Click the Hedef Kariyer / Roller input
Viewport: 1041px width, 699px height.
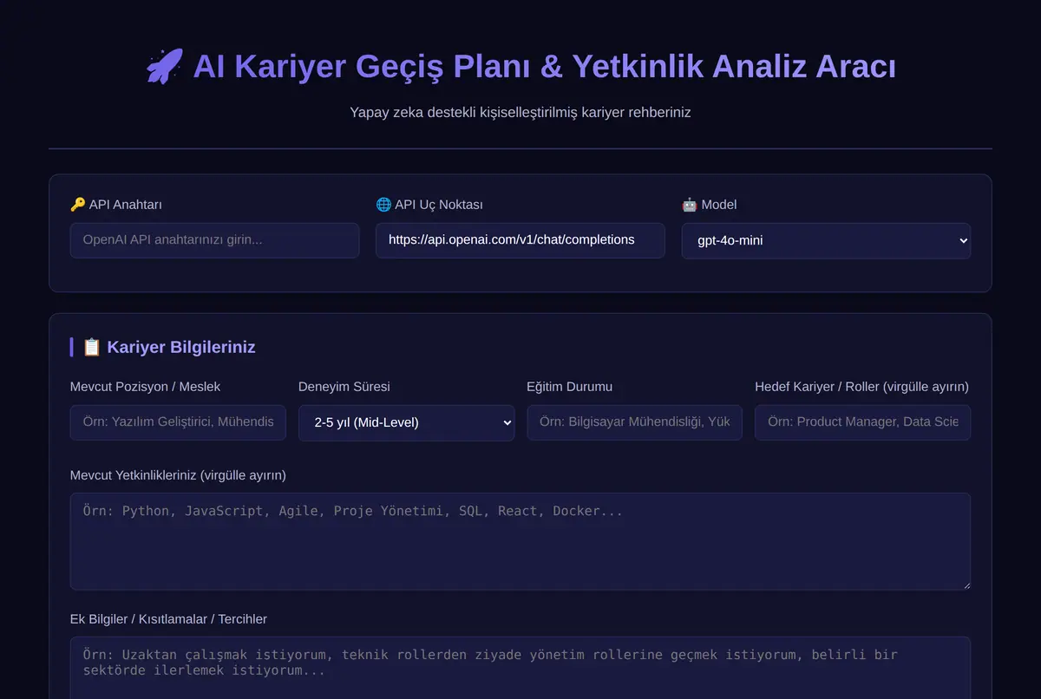point(862,422)
